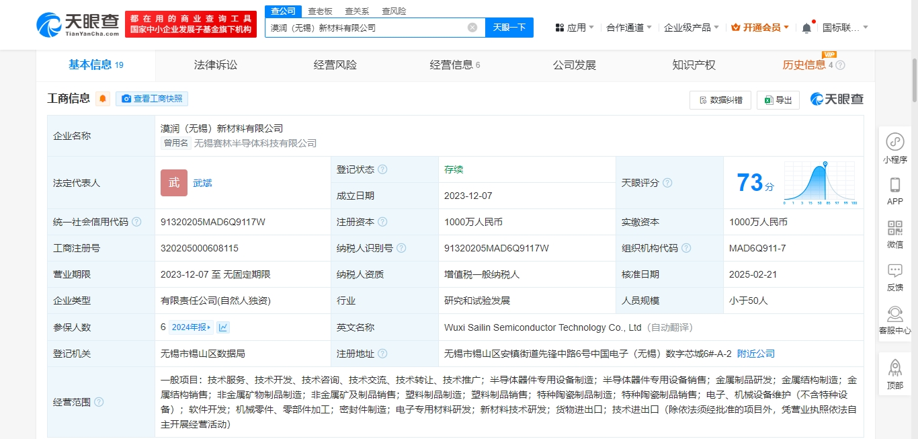
Task: Expand the 企业级产品 dropdown menu
Action: [692, 28]
